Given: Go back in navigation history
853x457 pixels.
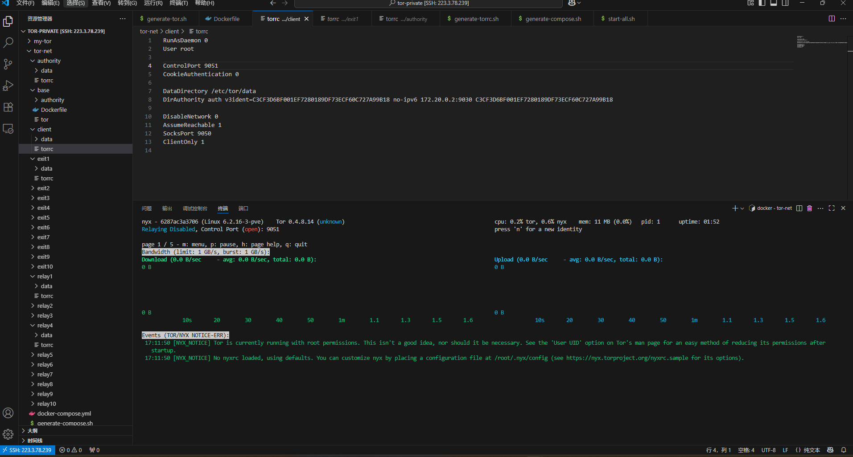Looking at the screenshot, I should [273, 3].
